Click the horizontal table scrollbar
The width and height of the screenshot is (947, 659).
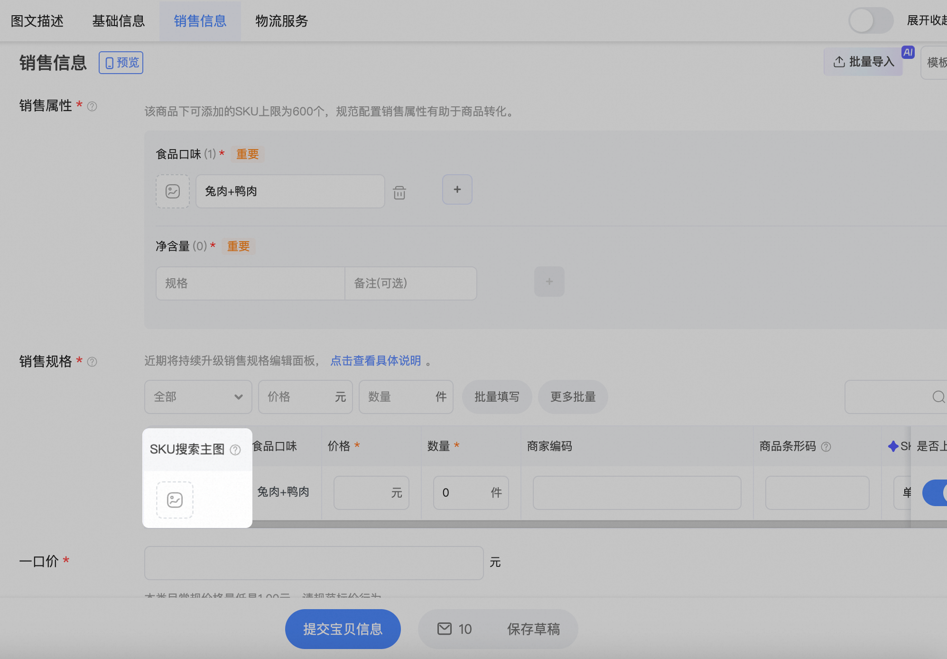581,524
